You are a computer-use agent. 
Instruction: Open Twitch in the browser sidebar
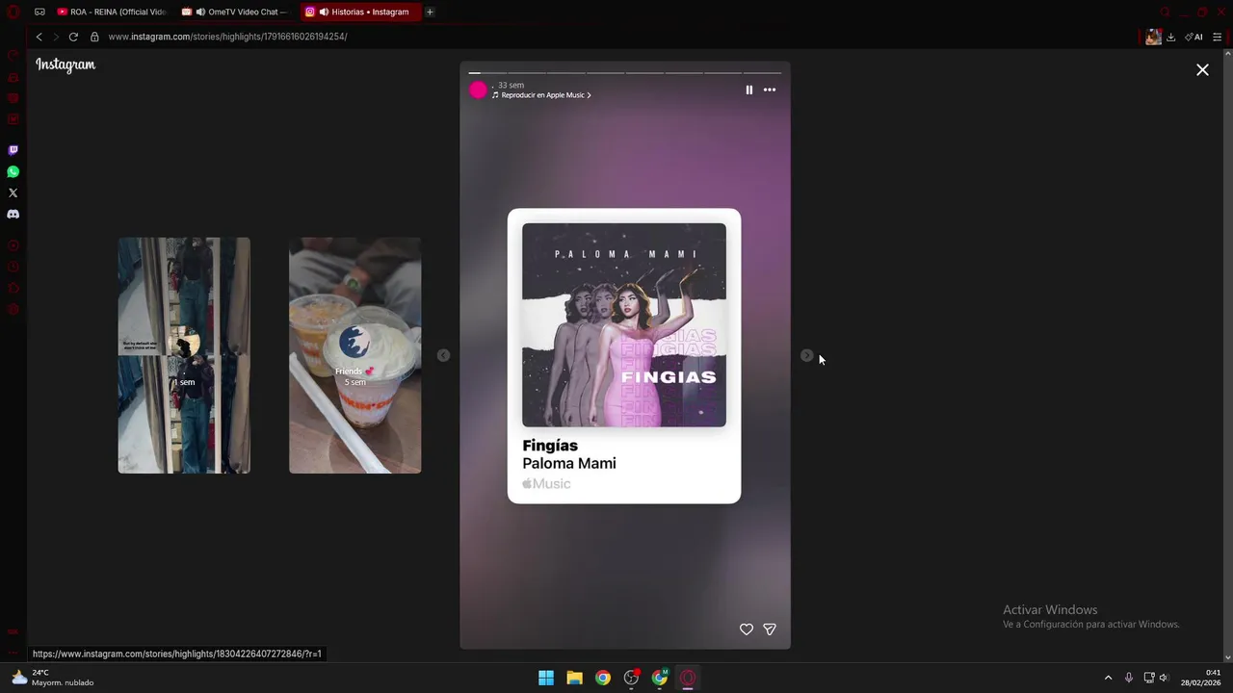pos(13,150)
